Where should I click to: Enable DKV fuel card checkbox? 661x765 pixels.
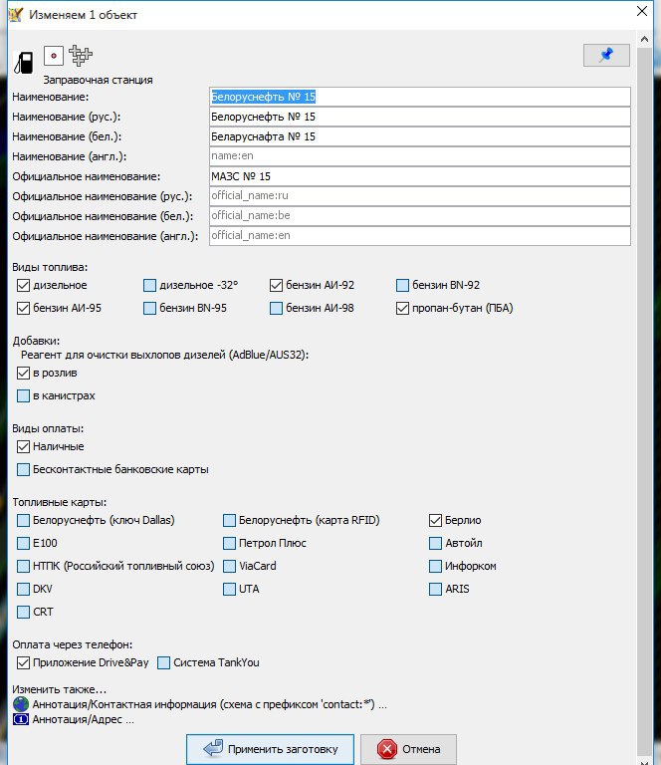coord(24,589)
